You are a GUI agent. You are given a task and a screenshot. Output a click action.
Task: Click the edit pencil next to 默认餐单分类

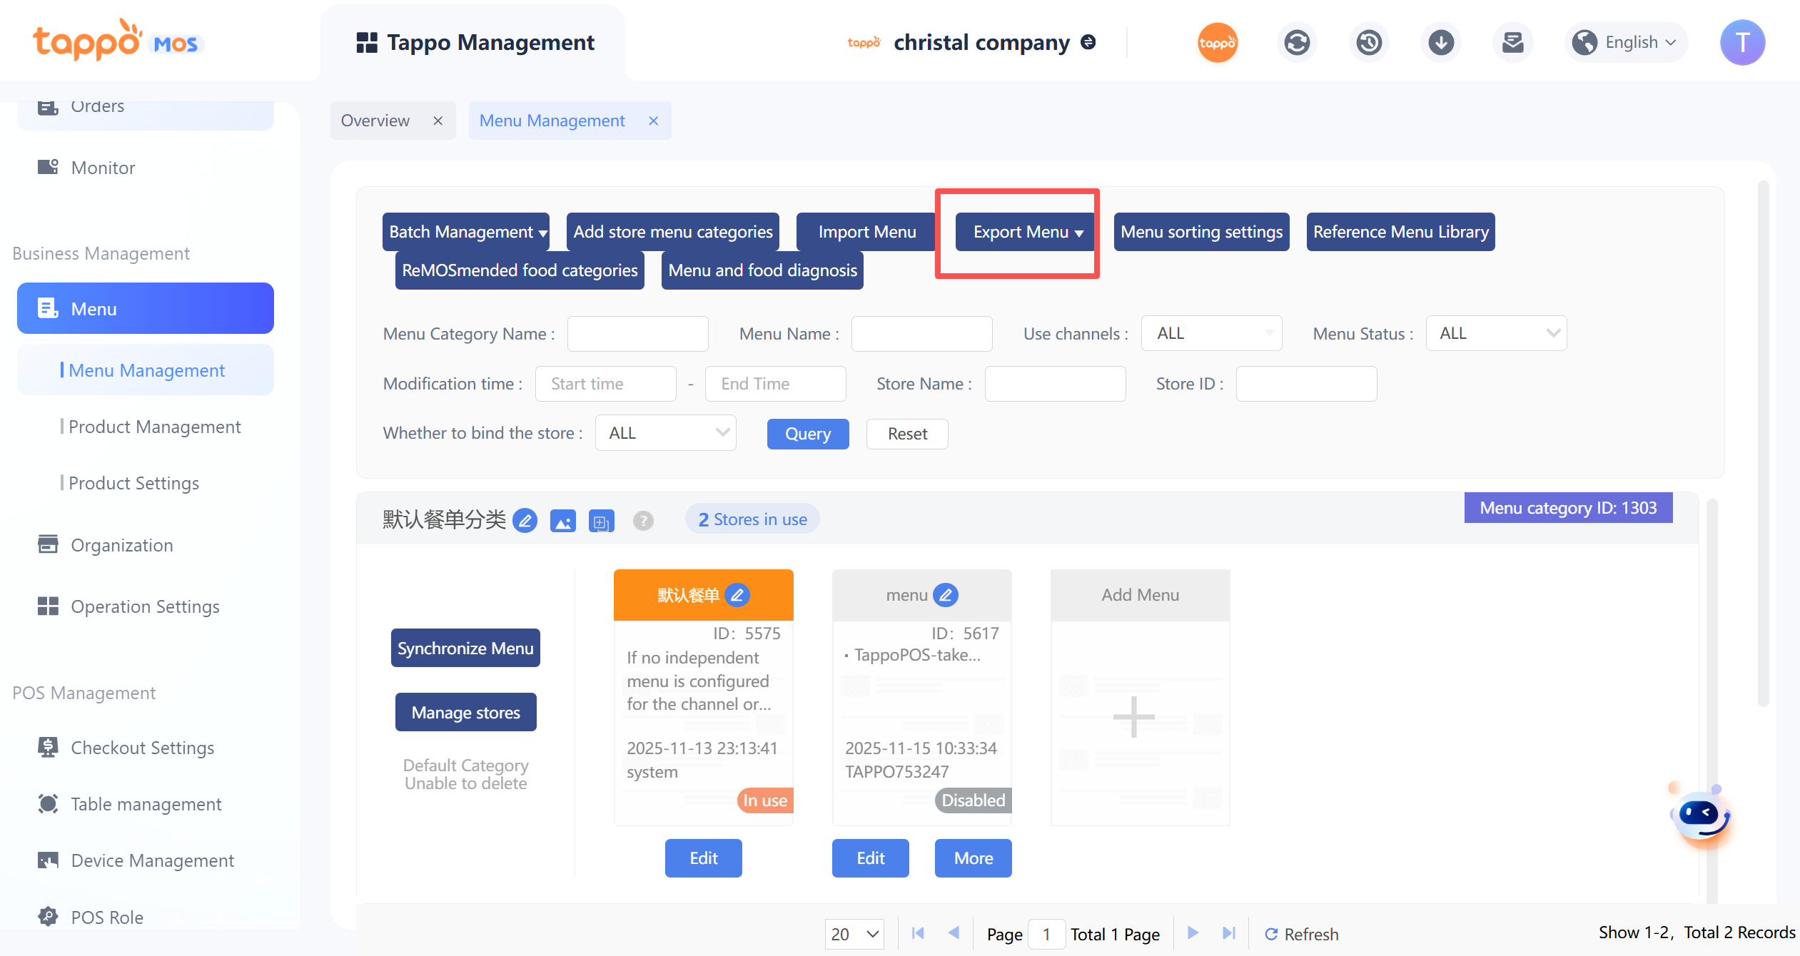click(525, 521)
